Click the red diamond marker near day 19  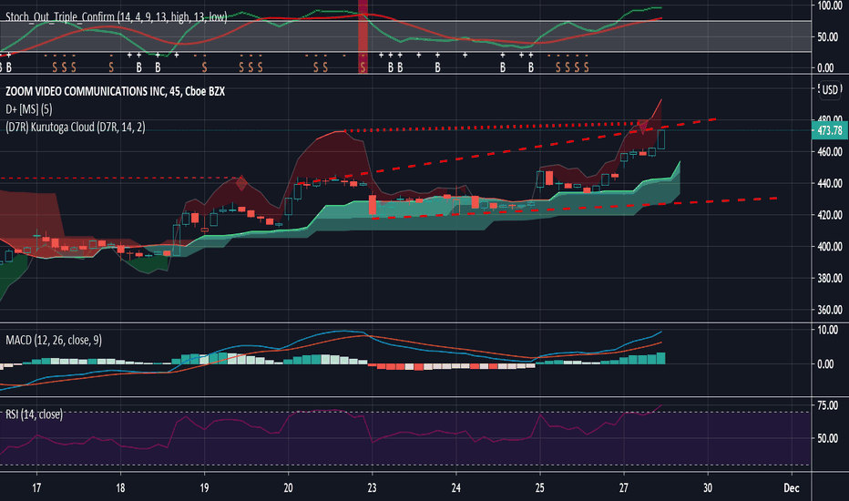click(x=241, y=183)
